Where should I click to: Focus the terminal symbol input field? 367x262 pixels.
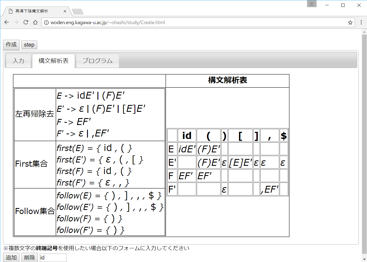[53, 258]
